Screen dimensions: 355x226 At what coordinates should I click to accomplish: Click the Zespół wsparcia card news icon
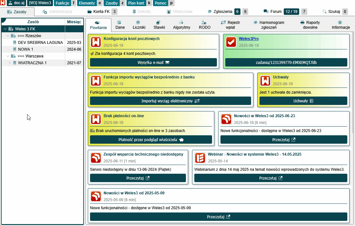coord(96,158)
